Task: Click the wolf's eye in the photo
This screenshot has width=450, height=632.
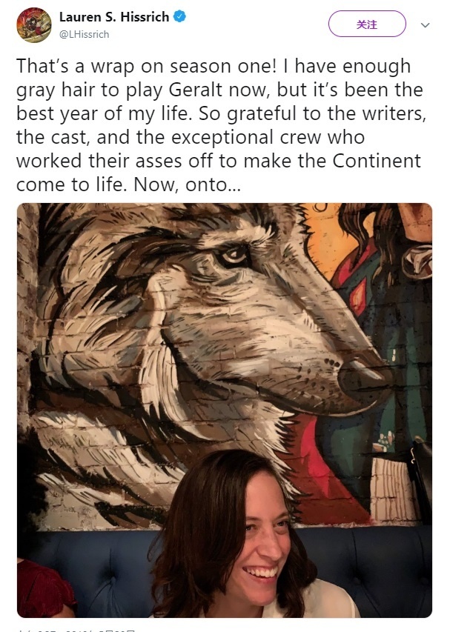Action: coord(233,255)
